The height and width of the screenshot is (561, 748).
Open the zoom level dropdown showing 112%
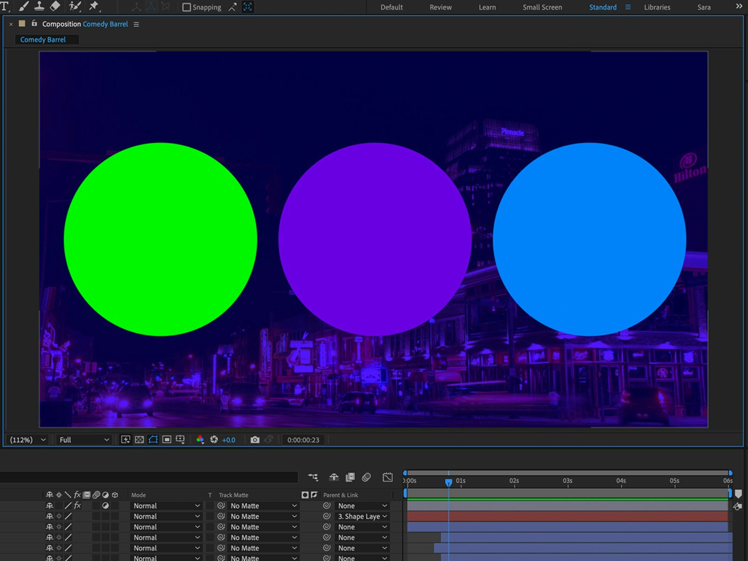click(x=27, y=439)
